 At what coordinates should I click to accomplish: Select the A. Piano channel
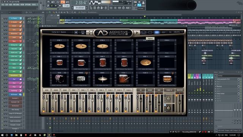pyautogui.click(x=15, y=18)
